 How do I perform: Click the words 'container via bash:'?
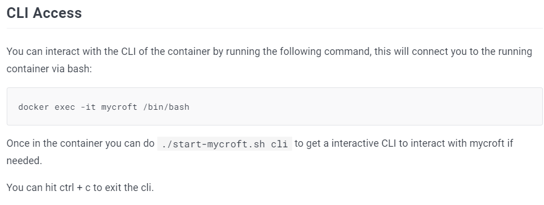[49, 69]
